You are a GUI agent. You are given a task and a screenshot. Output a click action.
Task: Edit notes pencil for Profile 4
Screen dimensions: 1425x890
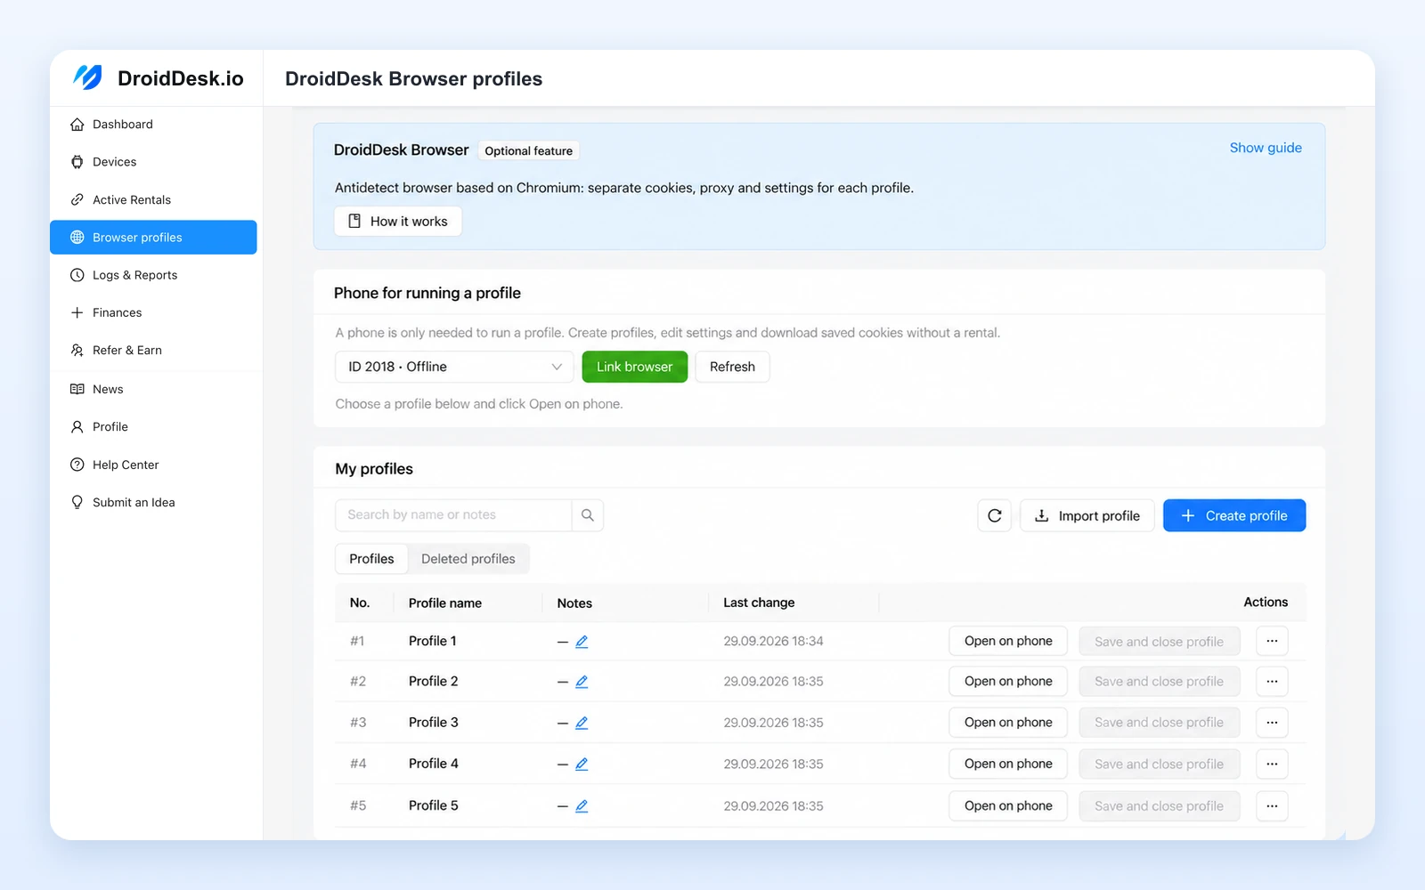[582, 764]
